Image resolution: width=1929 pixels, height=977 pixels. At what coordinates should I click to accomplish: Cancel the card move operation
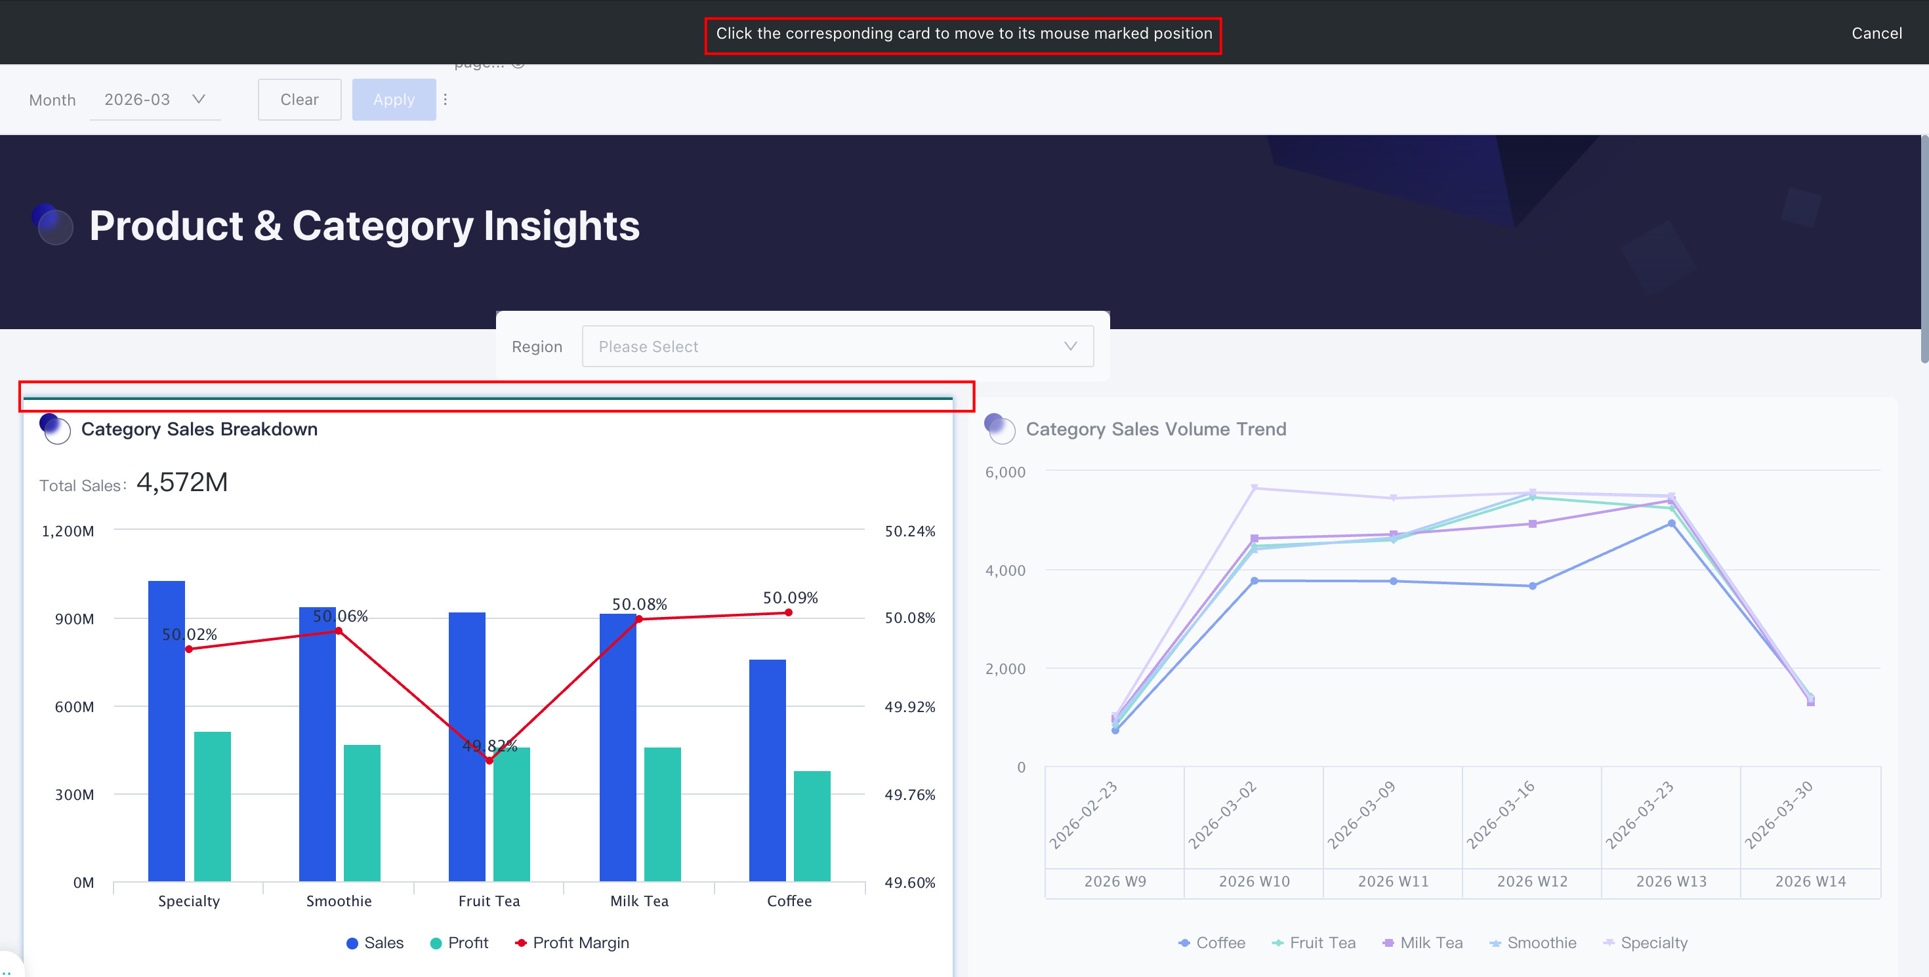tap(1876, 33)
